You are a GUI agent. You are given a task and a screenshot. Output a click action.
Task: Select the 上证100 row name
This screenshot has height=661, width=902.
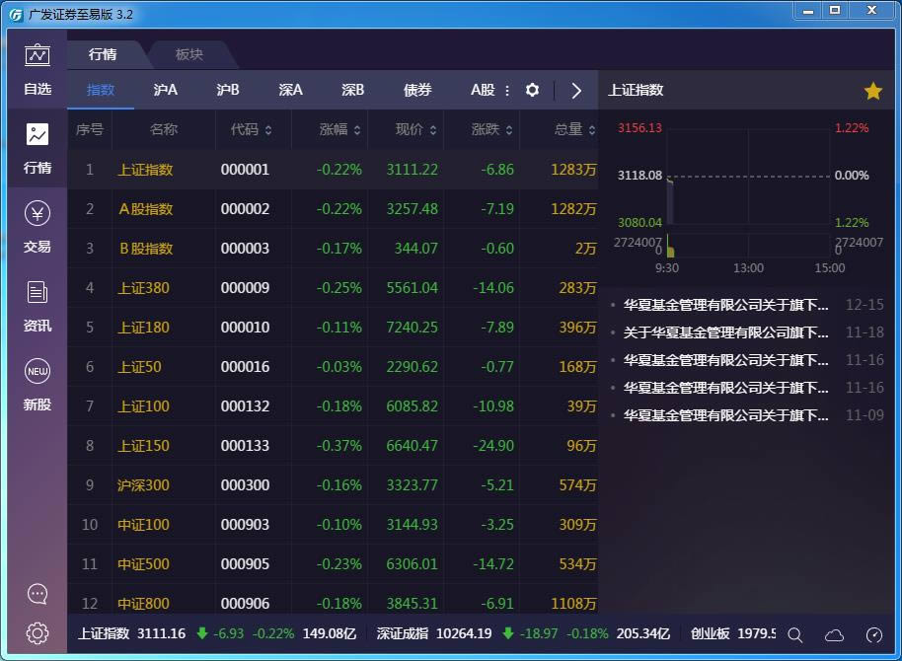pos(143,406)
